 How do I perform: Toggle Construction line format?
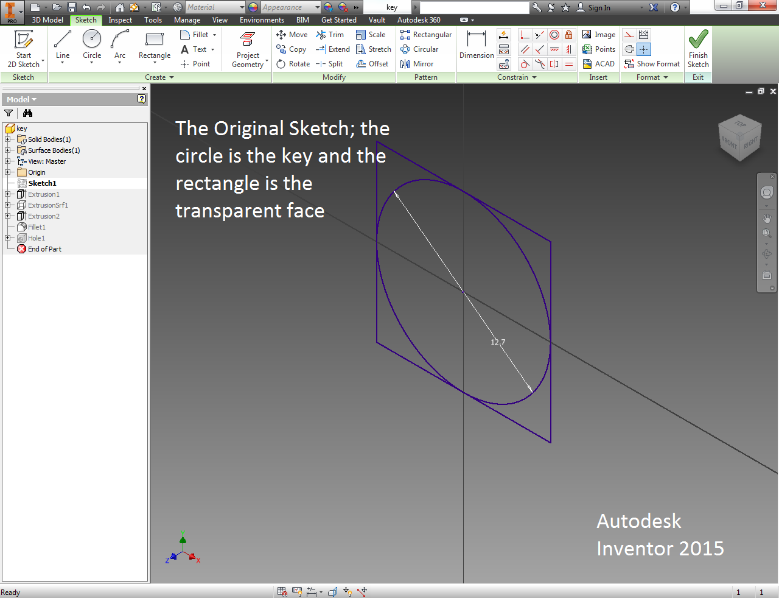click(x=629, y=35)
